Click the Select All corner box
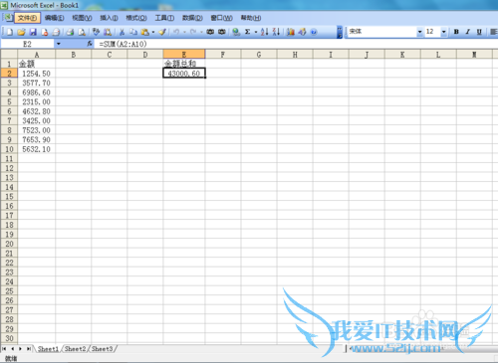Viewport: 498px width, 363px height. [9, 54]
